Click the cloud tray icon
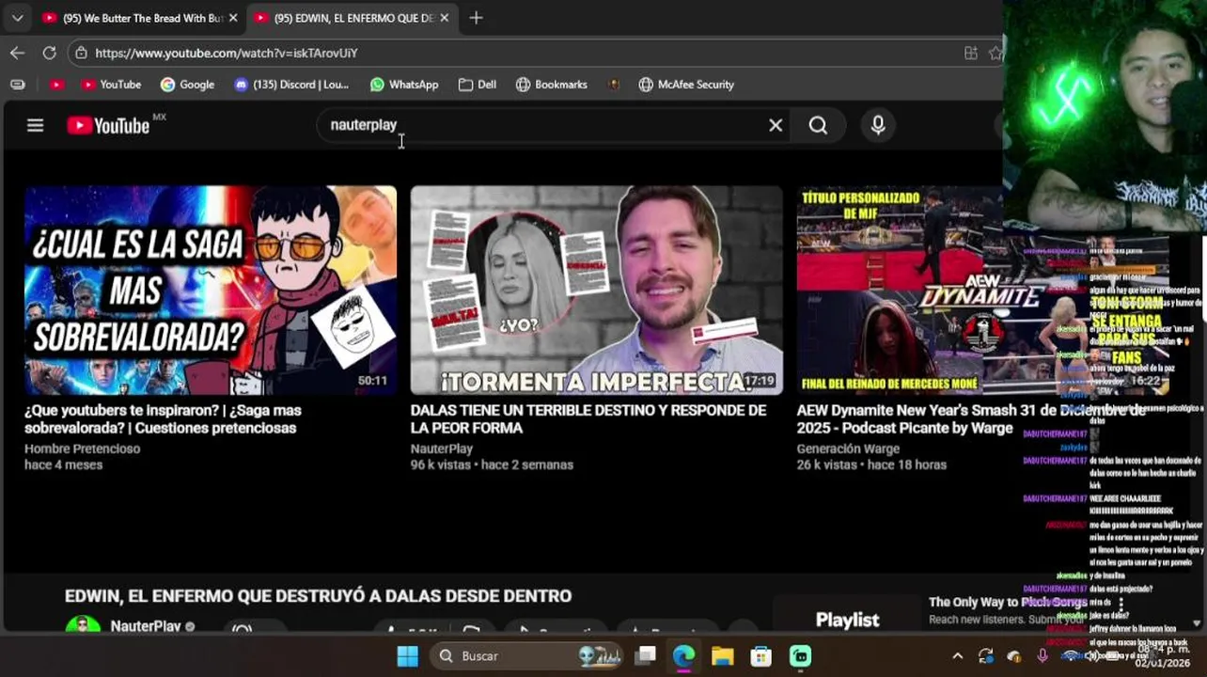 click(x=1013, y=656)
